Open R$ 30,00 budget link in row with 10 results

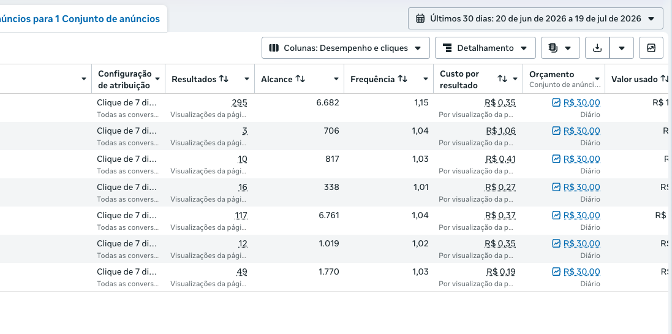581,159
